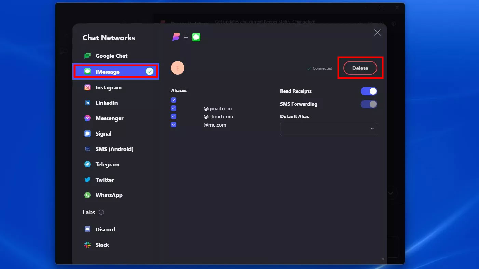The image size is (479, 269).
Task: Click the Beeper logo in dialog header
Action: tap(176, 37)
